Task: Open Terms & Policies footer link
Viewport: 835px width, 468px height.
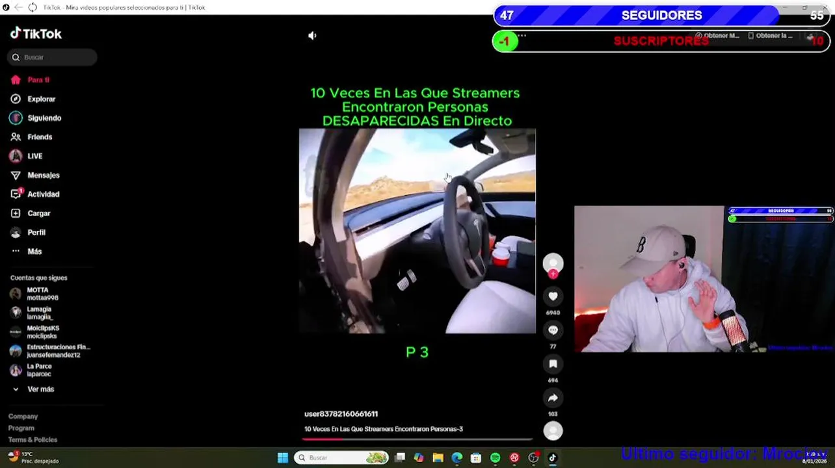Action: [x=33, y=440]
